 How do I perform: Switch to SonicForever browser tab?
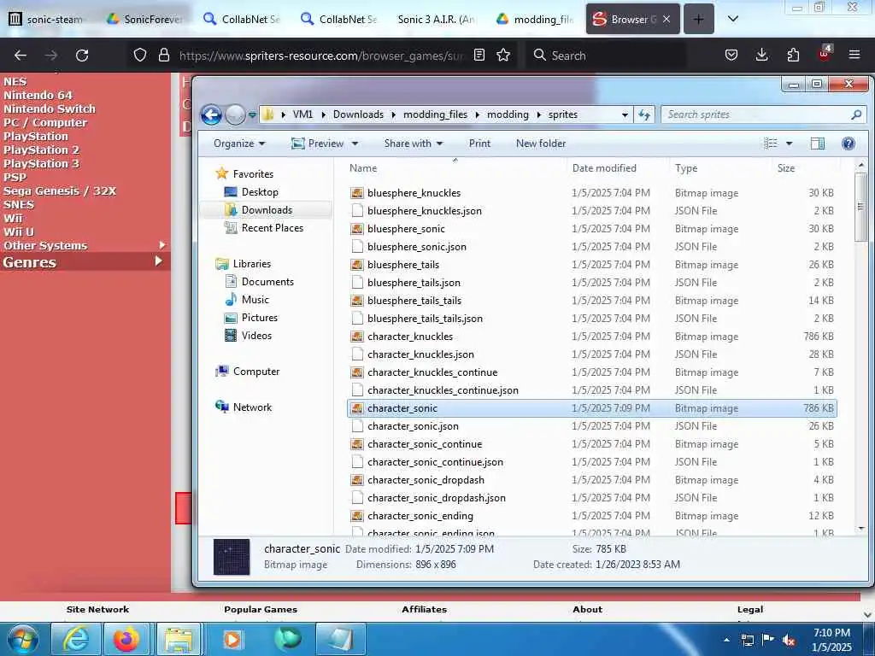coord(145,19)
